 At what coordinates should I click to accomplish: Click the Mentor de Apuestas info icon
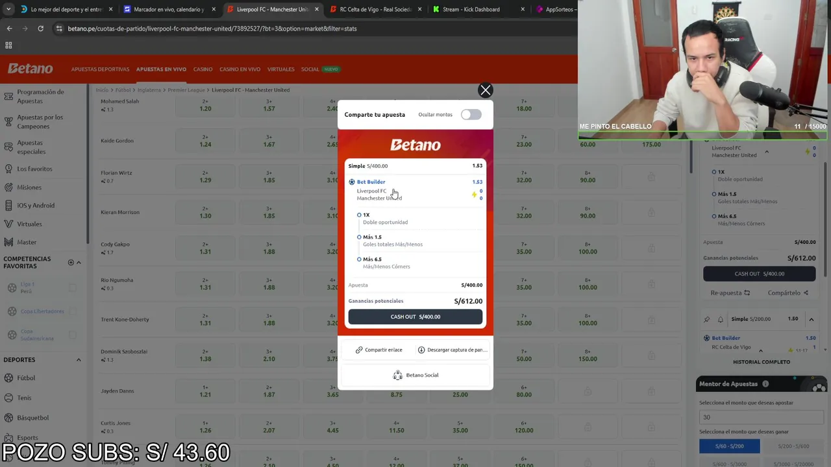click(765, 384)
